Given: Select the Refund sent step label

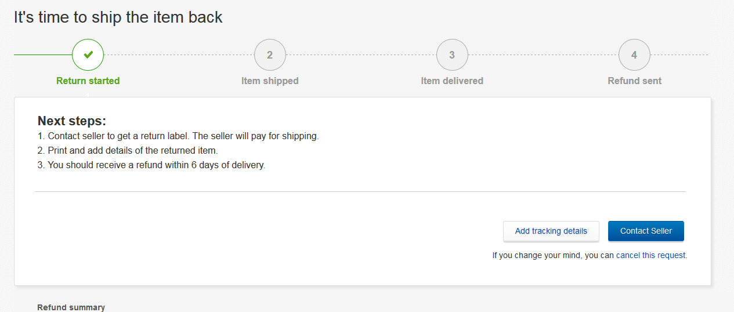Looking at the screenshot, I should [634, 81].
